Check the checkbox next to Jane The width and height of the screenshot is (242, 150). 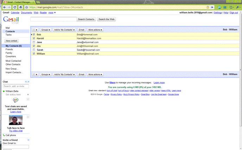click(x=34, y=42)
